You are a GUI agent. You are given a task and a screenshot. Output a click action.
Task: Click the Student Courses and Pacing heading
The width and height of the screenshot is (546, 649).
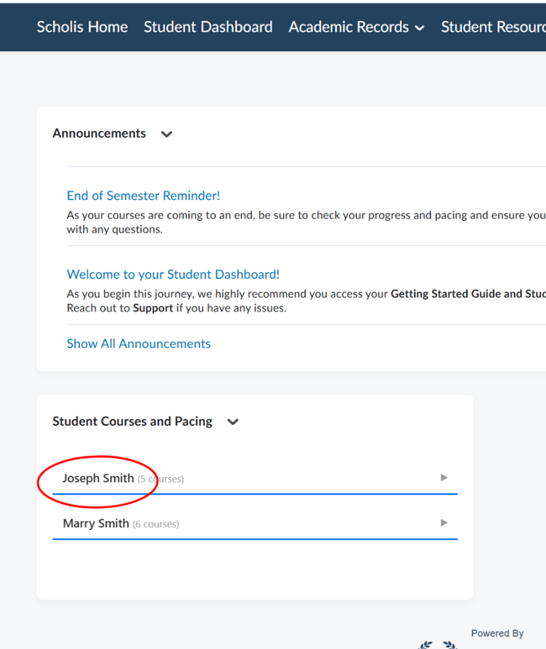pyautogui.click(x=132, y=421)
